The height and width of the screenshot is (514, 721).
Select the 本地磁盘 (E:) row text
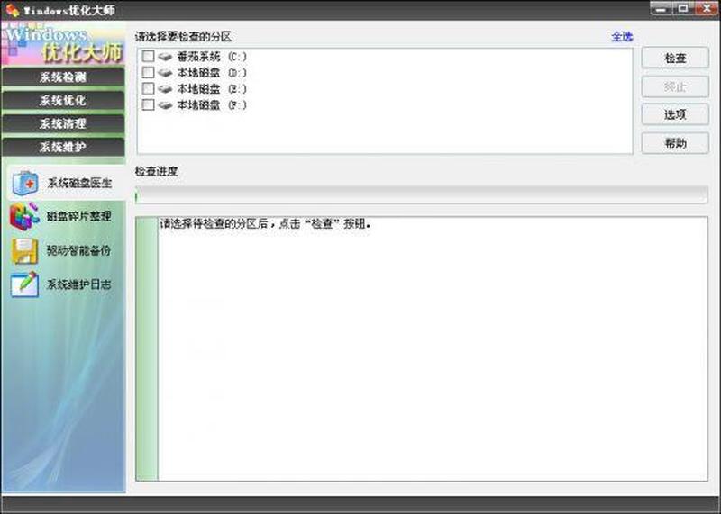[212, 89]
